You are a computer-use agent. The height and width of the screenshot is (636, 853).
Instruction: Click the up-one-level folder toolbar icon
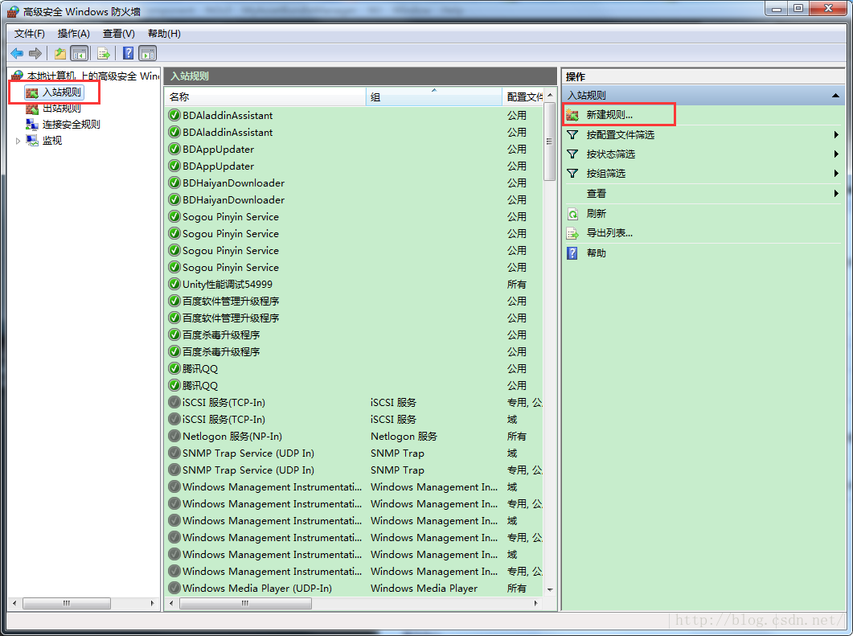click(x=59, y=53)
